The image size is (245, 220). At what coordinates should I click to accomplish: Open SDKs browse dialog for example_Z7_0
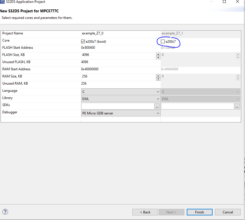point(157,106)
